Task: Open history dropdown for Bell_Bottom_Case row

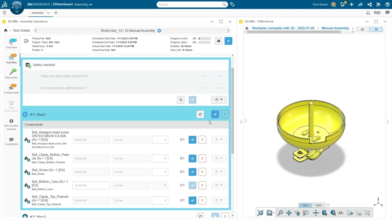Action: (x=219, y=185)
